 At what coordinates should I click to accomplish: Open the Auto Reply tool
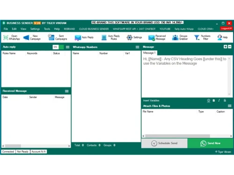[x=84, y=37]
